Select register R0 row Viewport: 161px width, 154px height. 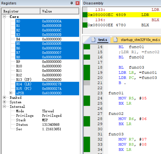point(47,21)
